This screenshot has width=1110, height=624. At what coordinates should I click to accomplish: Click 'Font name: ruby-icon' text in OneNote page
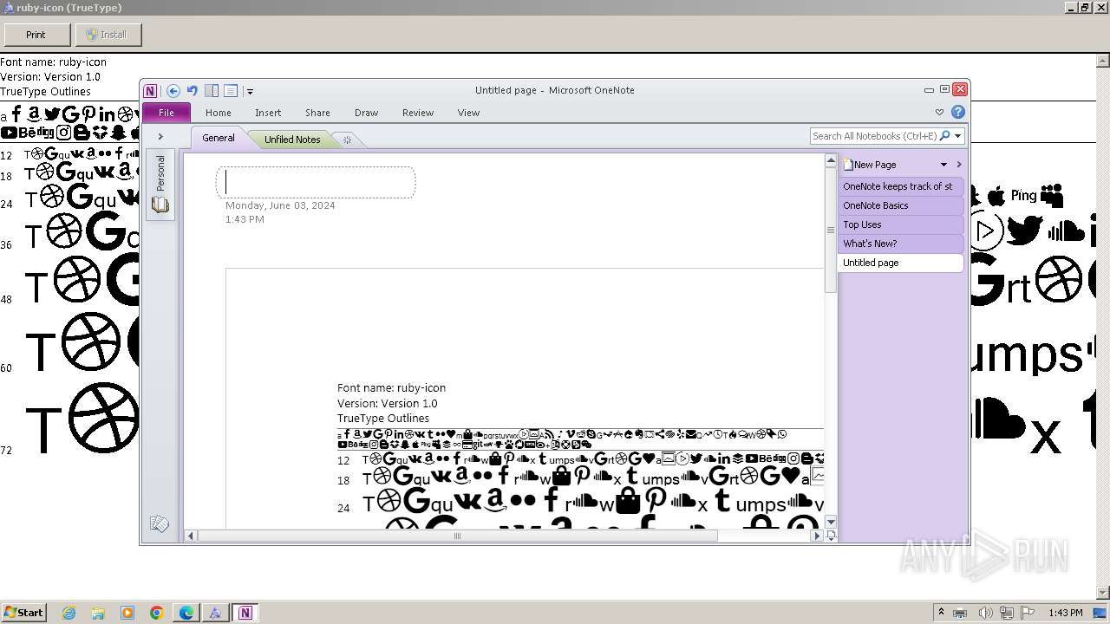tap(391, 388)
